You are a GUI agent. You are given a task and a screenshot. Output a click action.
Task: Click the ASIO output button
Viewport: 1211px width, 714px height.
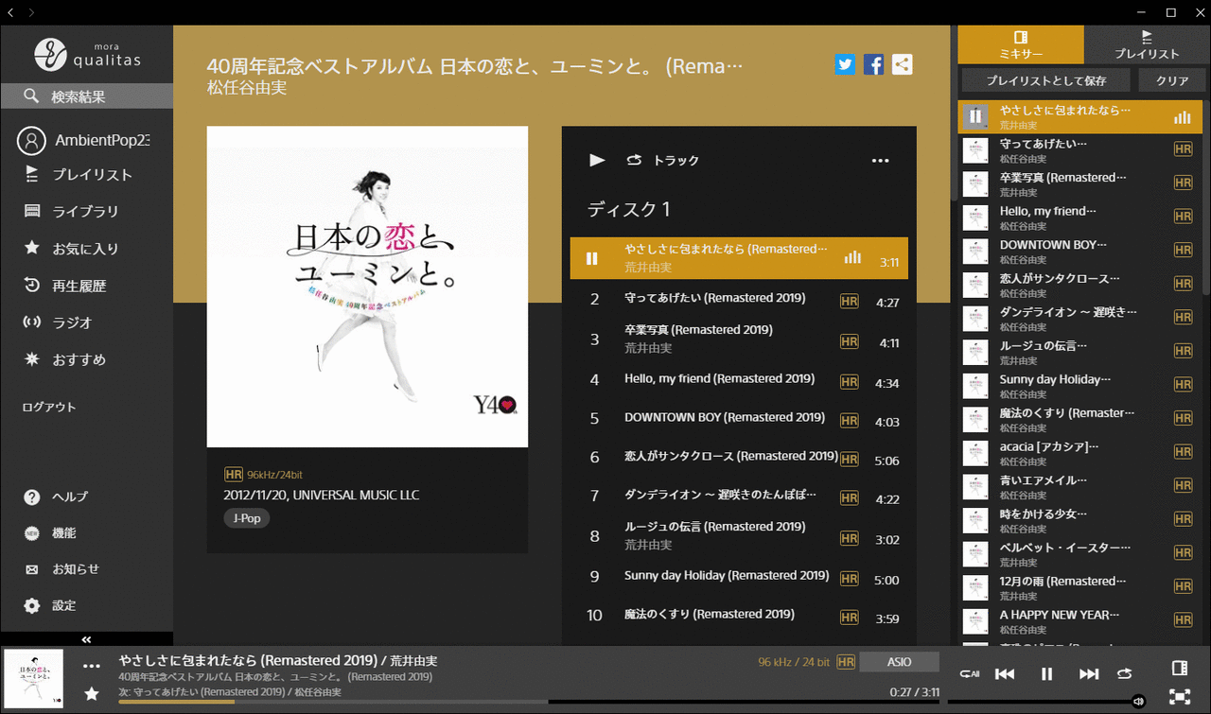[x=899, y=662]
